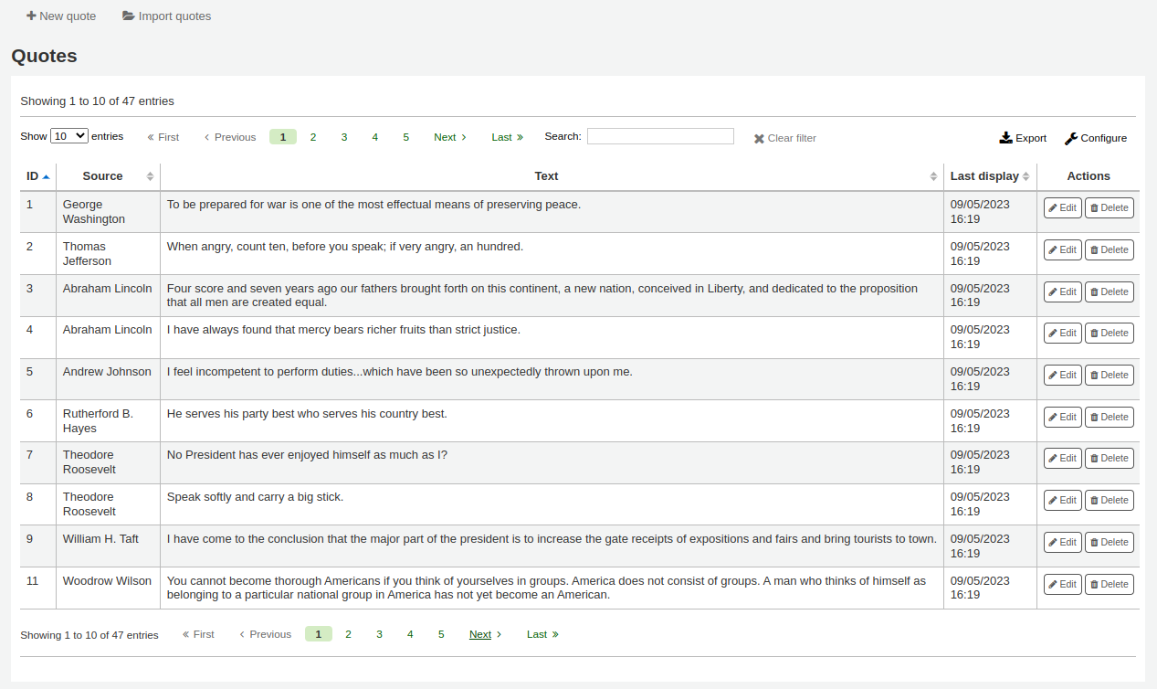Edit William H. Taft's quote
The width and height of the screenshot is (1157, 689).
(1062, 542)
